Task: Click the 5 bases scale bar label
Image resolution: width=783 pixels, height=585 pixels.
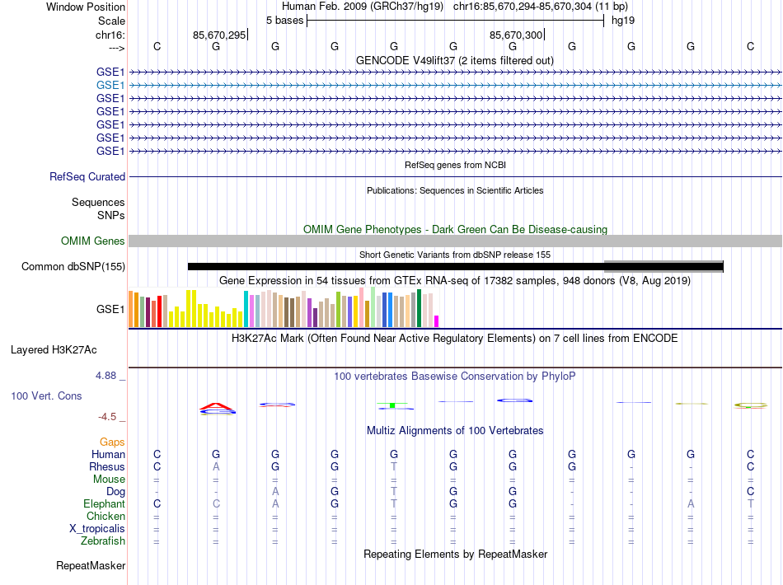Action: click(x=284, y=21)
